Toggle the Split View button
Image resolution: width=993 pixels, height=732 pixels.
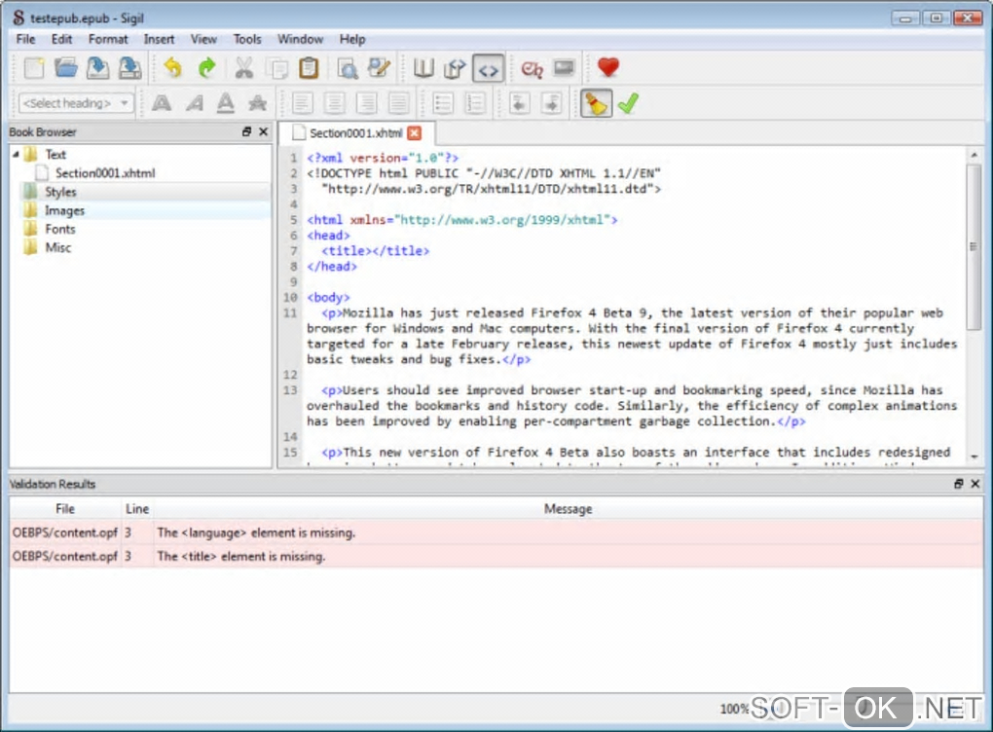[455, 68]
